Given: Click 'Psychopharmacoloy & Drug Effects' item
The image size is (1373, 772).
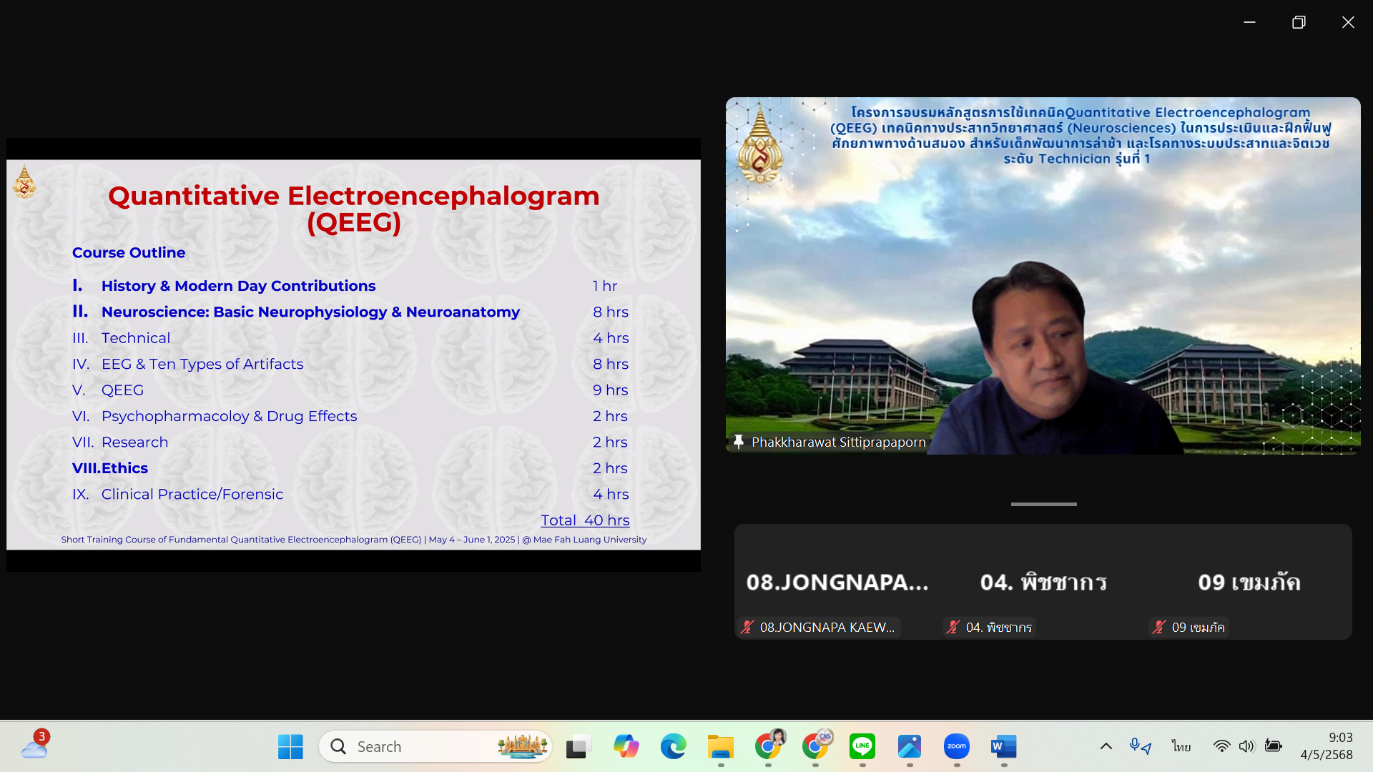Looking at the screenshot, I should (229, 417).
